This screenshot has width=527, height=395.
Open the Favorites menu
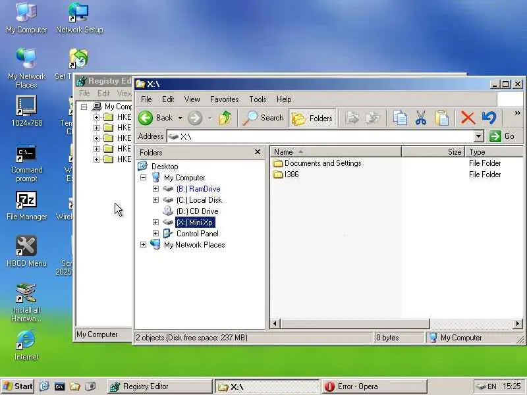point(225,99)
